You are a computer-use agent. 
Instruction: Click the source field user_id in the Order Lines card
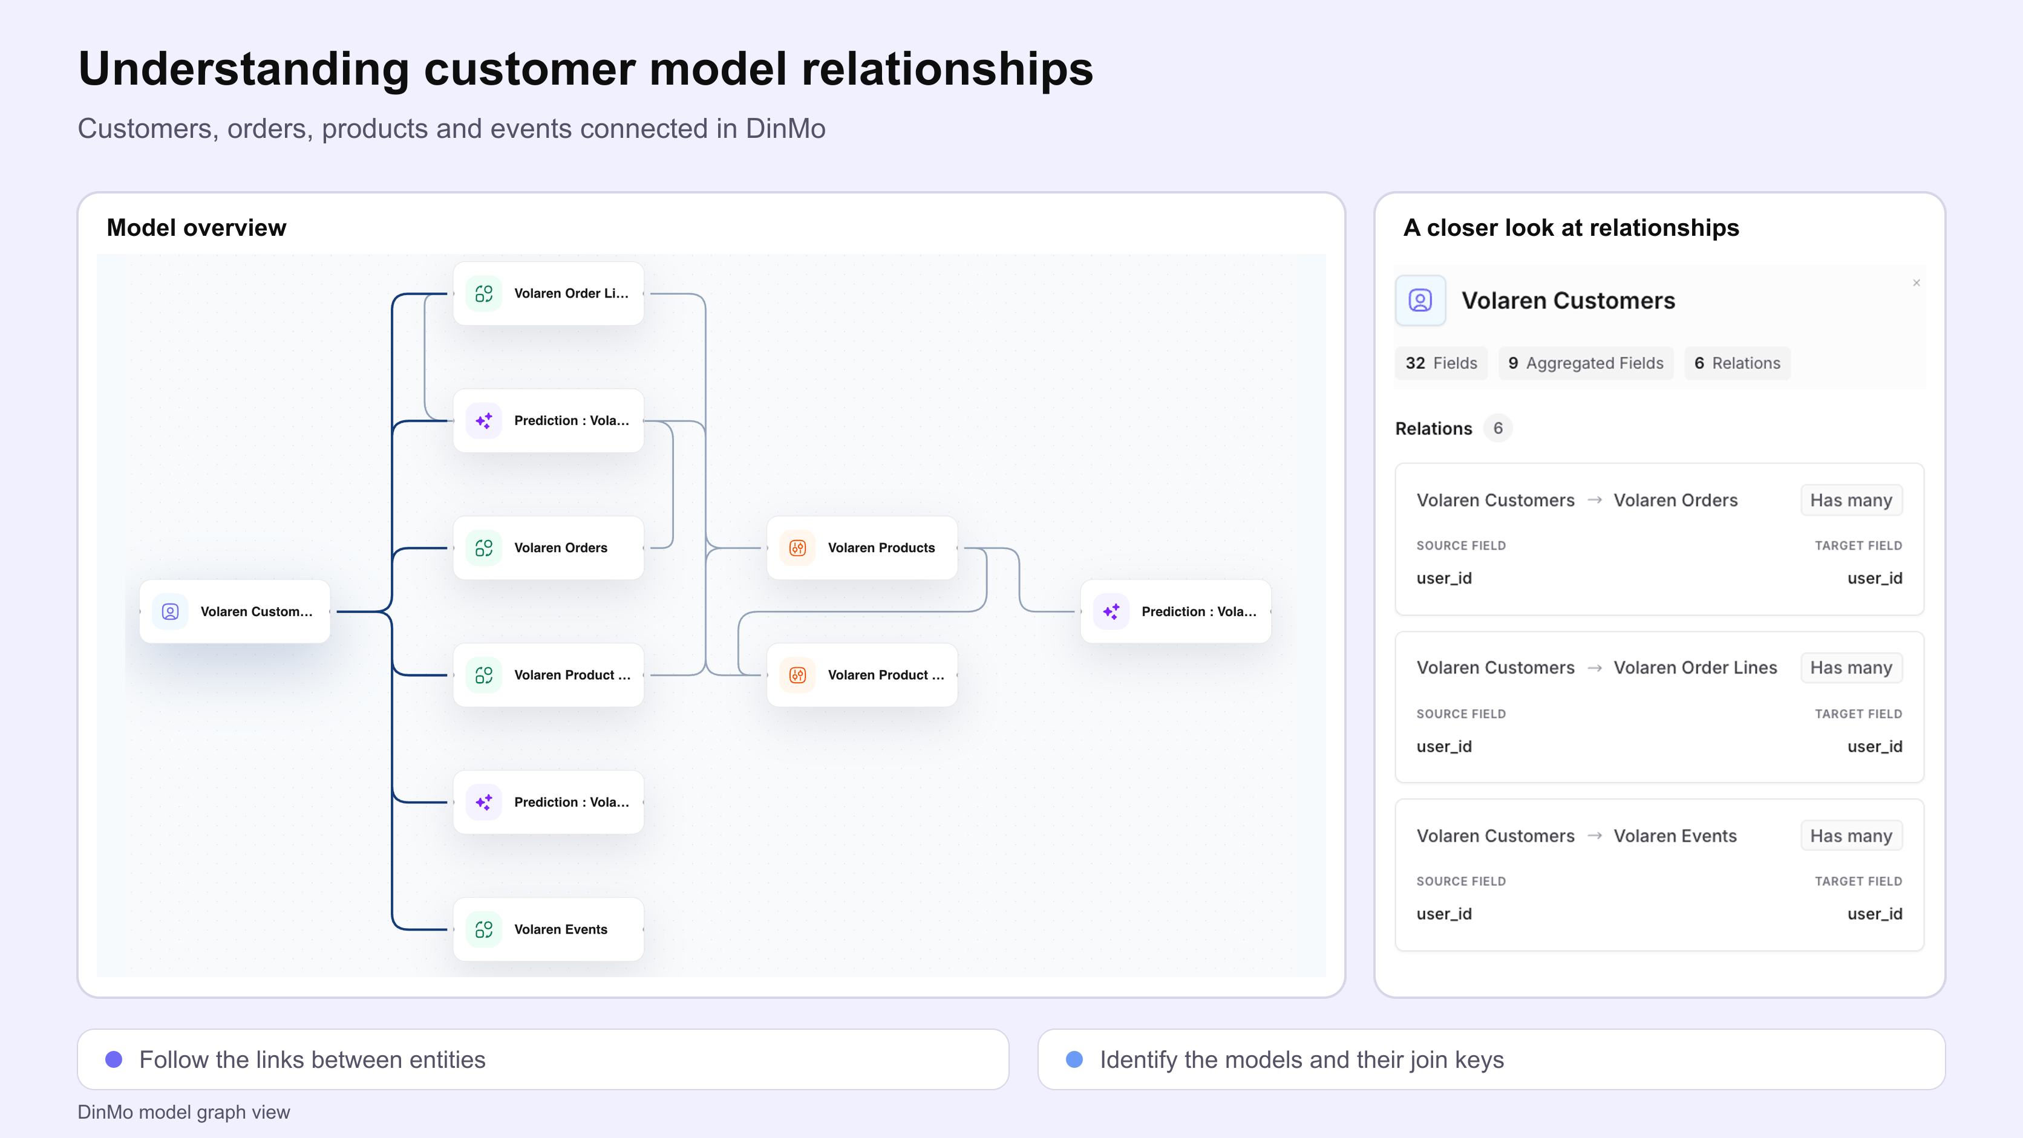[1443, 746]
